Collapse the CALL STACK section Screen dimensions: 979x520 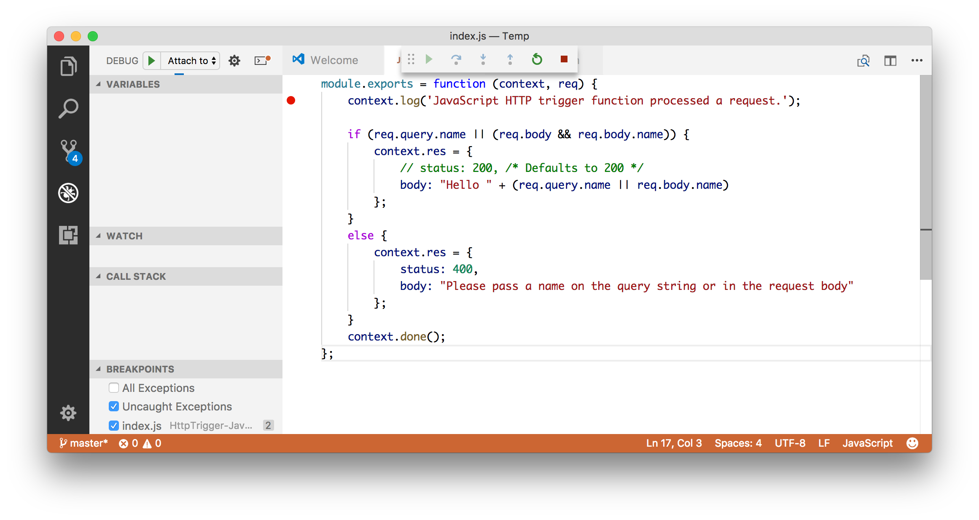coord(136,276)
